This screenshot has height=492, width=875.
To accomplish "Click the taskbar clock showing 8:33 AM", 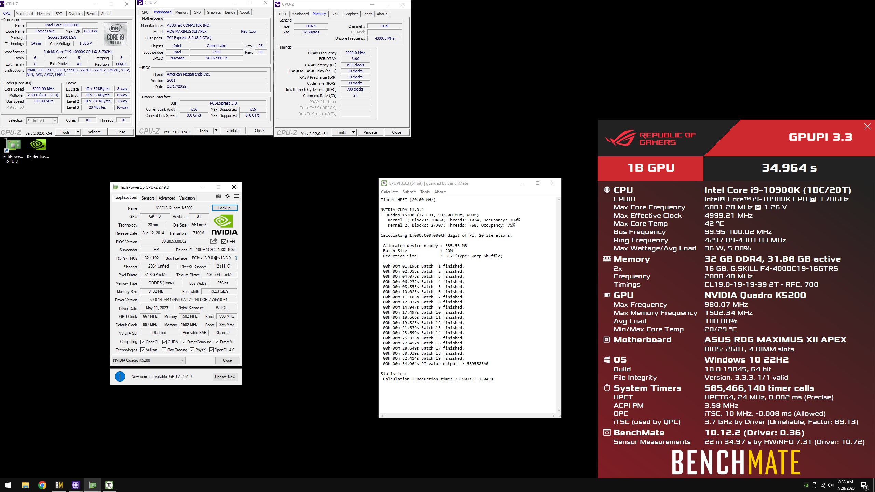I will click(846, 485).
